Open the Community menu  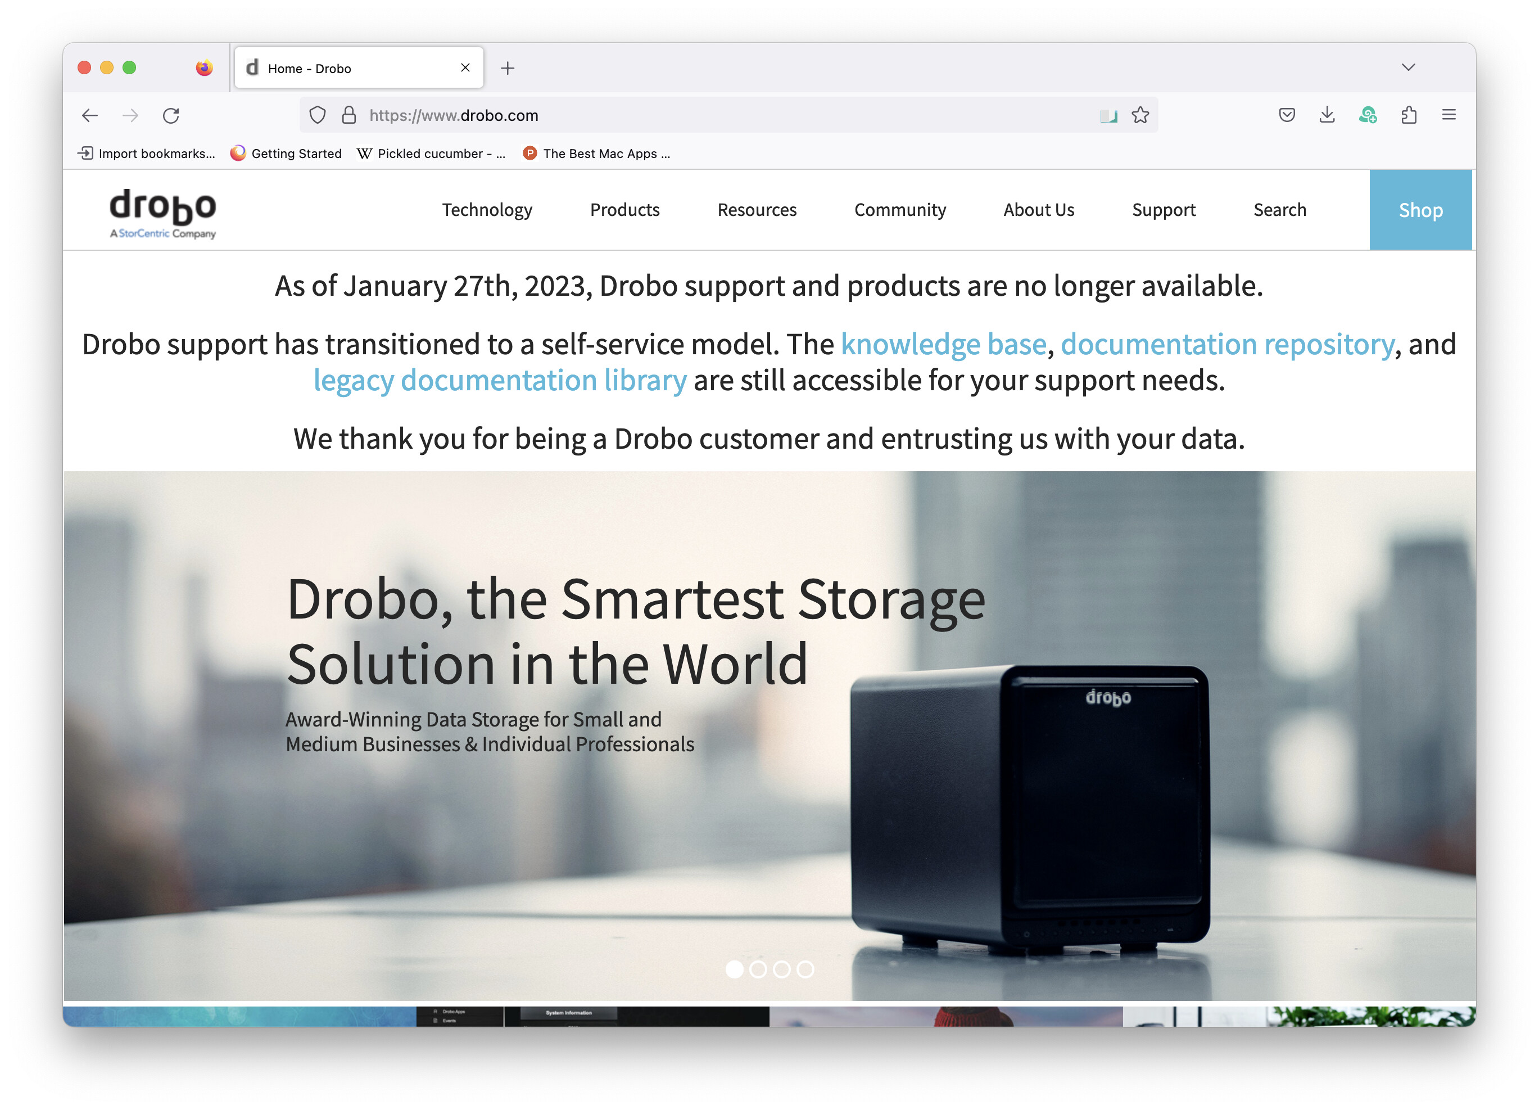(900, 210)
